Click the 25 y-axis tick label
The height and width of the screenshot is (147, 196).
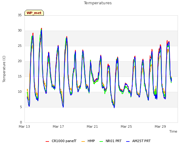[20, 46]
